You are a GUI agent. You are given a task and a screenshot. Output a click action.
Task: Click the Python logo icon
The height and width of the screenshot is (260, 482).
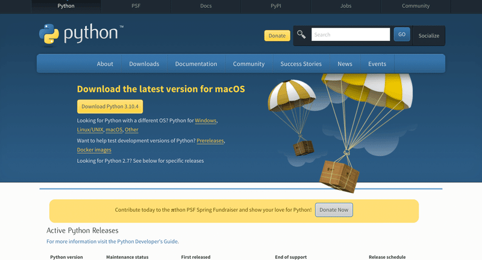tap(49, 34)
